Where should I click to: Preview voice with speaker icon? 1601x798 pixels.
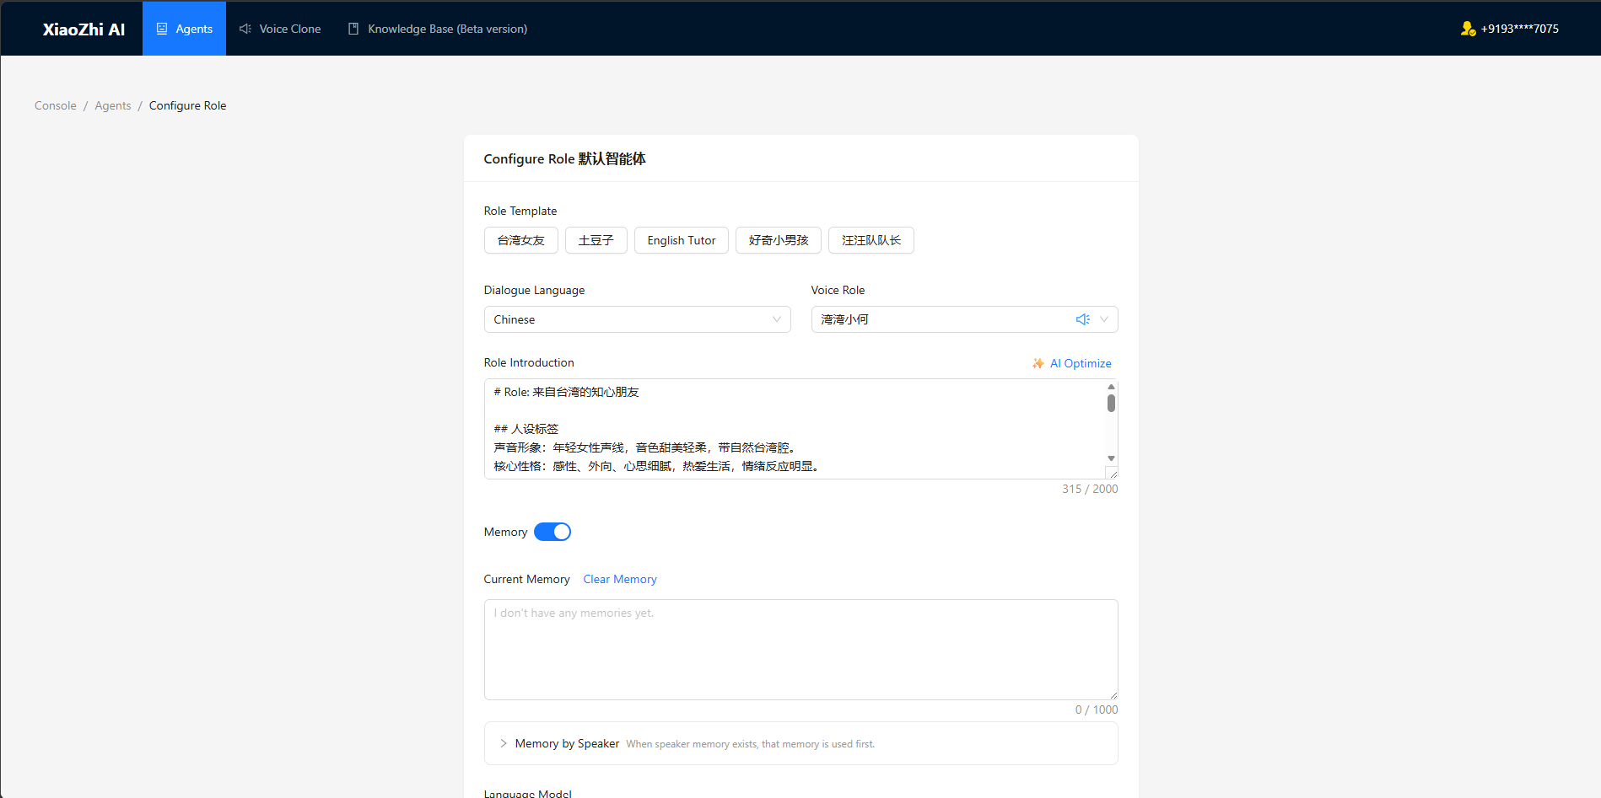pyautogui.click(x=1083, y=319)
